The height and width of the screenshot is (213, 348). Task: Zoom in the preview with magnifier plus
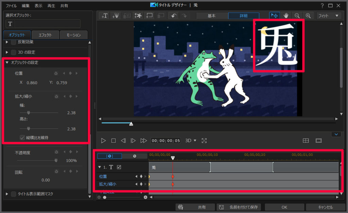point(308,16)
